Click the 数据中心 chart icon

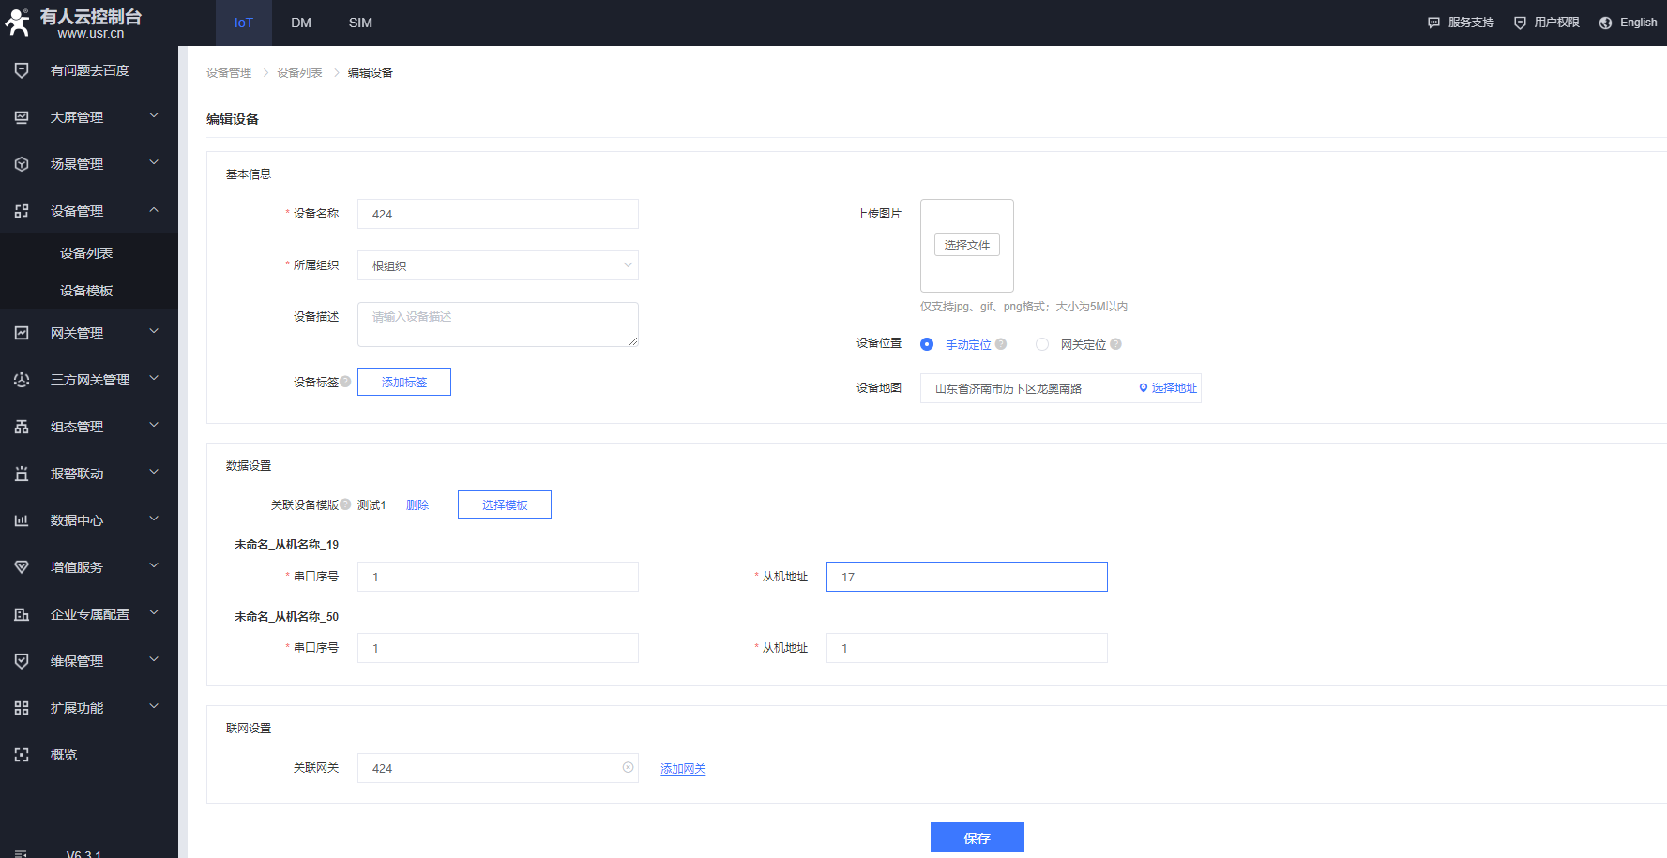click(x=22, y=520)
